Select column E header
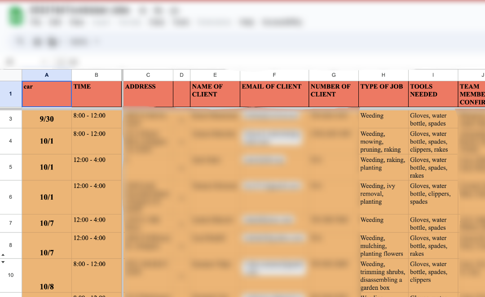The width and height of the screenshot is (485, 297). [215, 75]
